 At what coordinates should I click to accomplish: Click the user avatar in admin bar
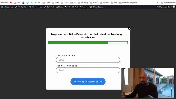(x=174, y=7)
